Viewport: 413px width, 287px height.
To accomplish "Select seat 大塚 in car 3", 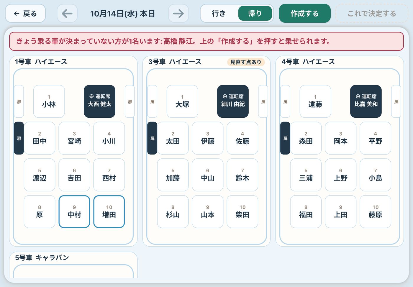I will [x=182, y=101].
